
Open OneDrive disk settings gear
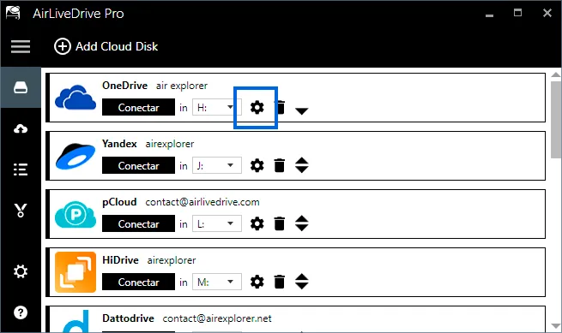tap(257, 107)
